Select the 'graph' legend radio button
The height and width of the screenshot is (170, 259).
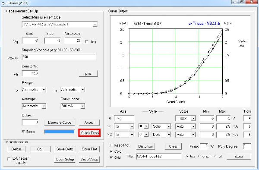pyautogui.click(x=199, y=156)
